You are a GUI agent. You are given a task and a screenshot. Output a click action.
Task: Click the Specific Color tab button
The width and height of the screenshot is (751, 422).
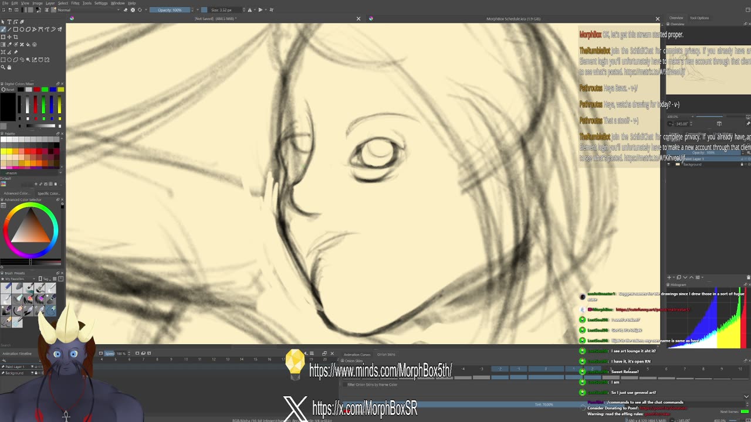point(48,193)
